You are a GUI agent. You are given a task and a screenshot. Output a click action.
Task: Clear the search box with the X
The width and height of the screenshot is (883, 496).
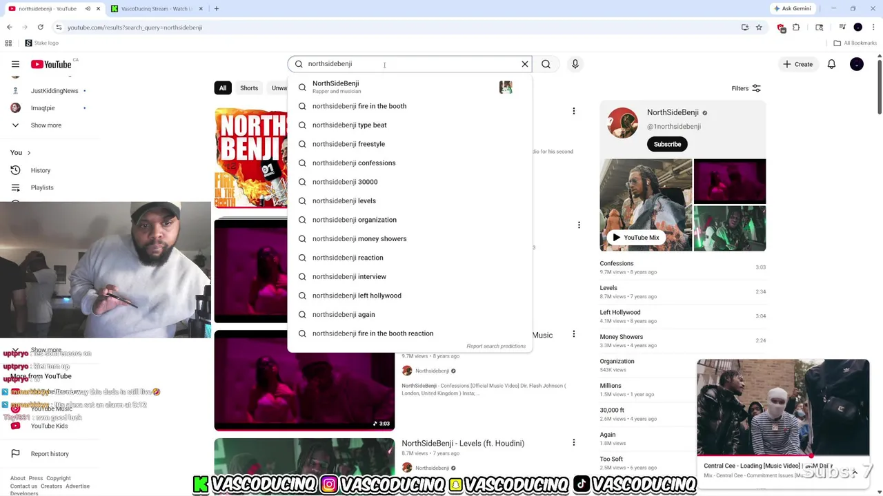click(x=525, y=64)
